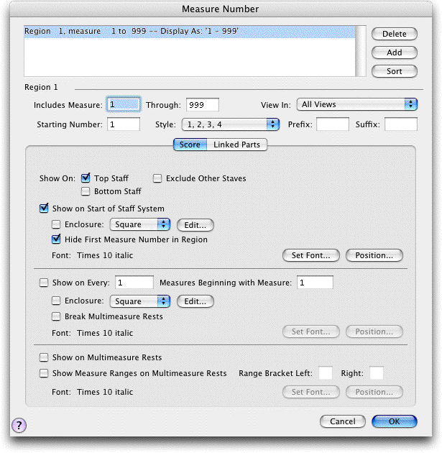
Task: Click the Add region button
Action: point(395,52)
